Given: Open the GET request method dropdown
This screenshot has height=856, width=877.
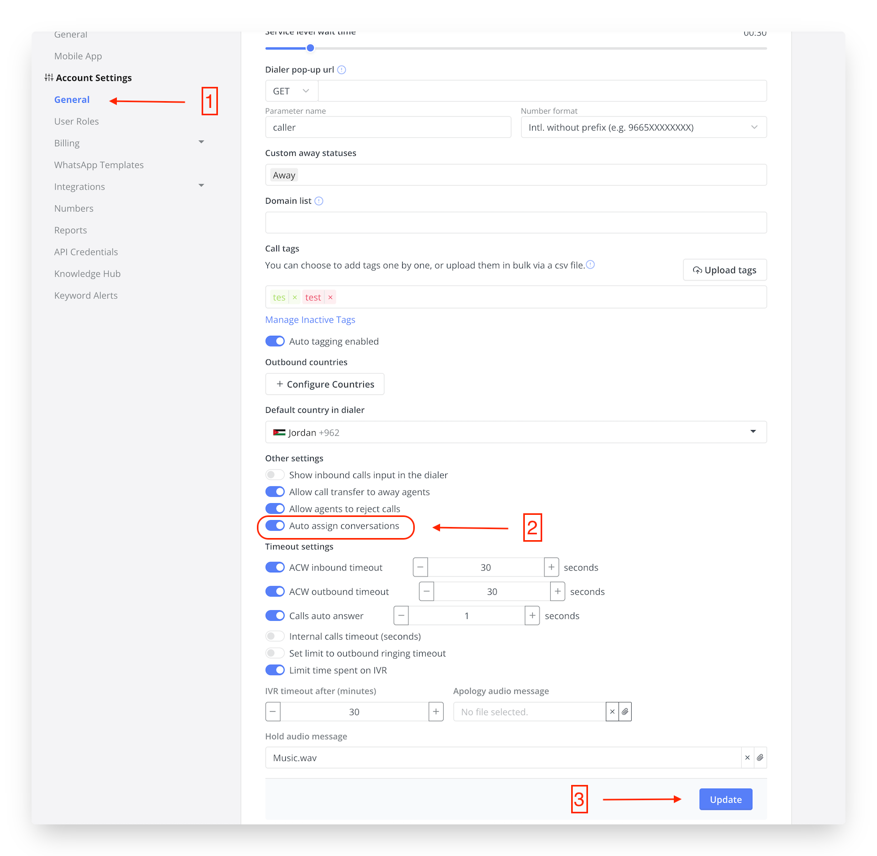Looking at the screenshot, I should tap(291, 91).
